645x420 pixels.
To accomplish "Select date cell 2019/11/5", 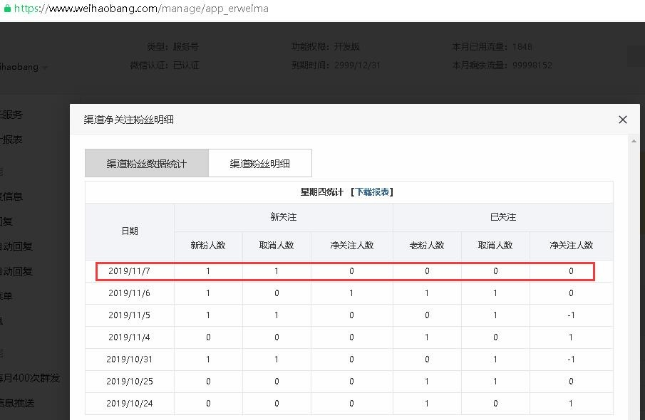I will pyautogui.click(x=129, y=315).
